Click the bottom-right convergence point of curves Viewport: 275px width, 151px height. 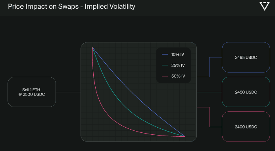[185, 136]
